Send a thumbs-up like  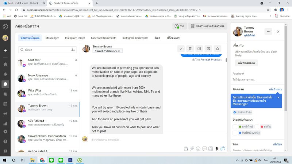(223, 148)
